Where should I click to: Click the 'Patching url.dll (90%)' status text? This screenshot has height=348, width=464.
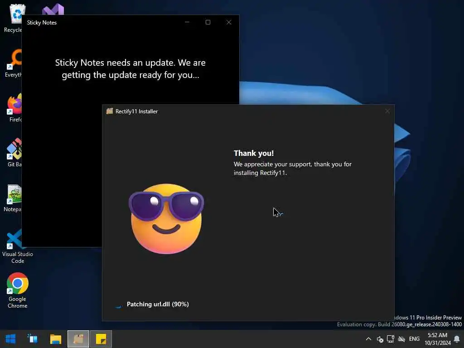click(x=158, y=304)
